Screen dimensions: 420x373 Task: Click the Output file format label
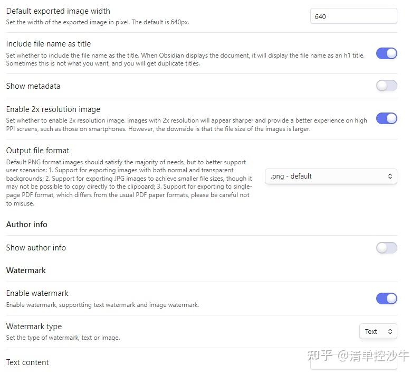coord(37,151)
